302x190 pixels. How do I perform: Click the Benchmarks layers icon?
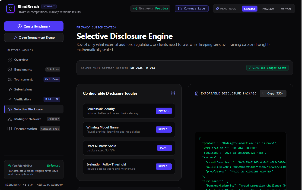click(9, 69)
